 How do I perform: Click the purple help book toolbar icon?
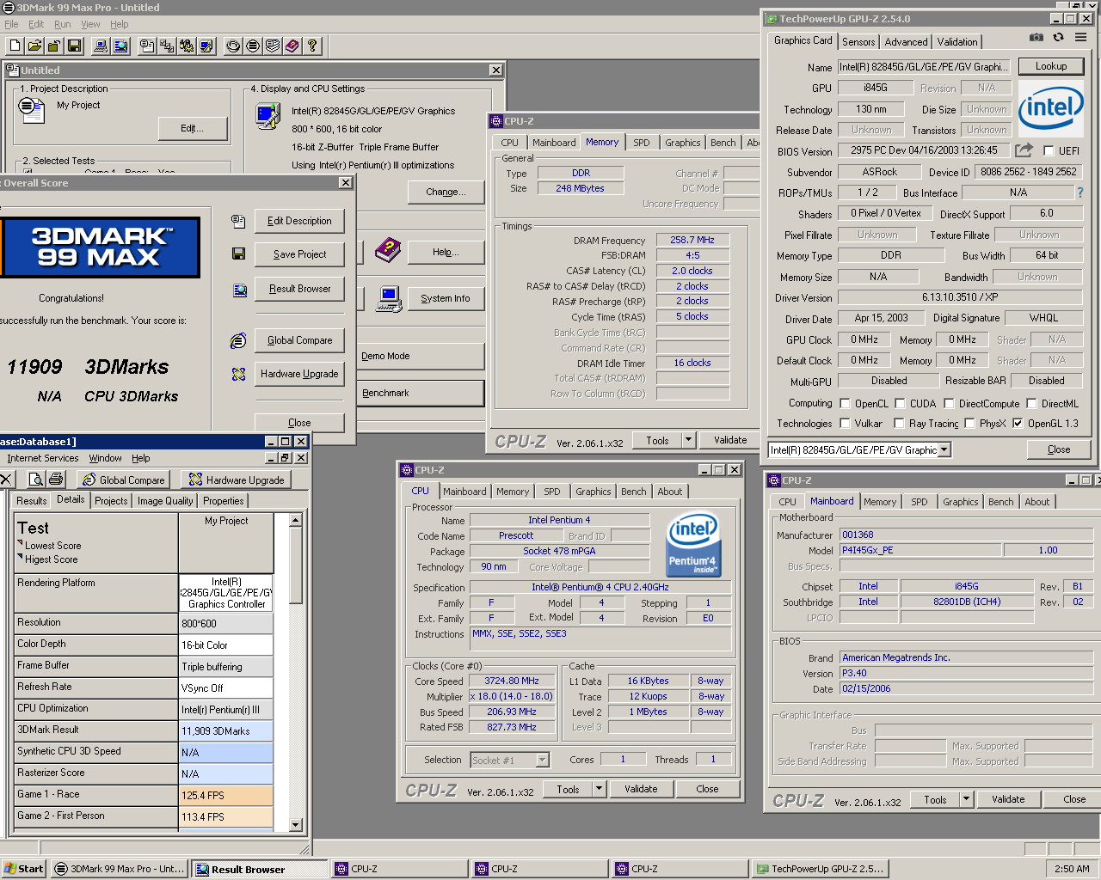click(292, 46)
